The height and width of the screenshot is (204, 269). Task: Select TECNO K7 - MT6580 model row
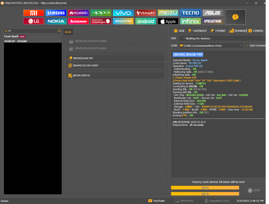pos(33,41)
